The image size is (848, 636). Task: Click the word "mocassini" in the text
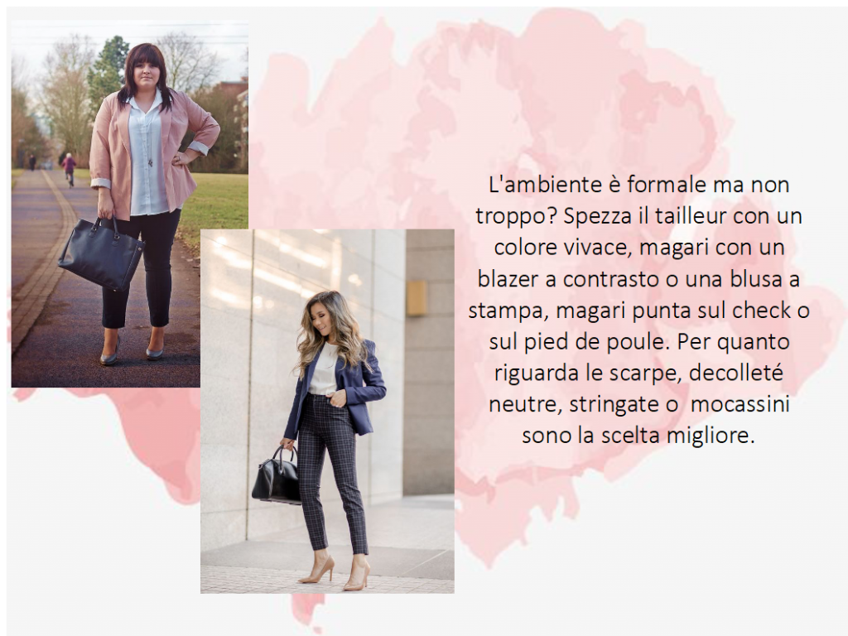tap(740, 404)
